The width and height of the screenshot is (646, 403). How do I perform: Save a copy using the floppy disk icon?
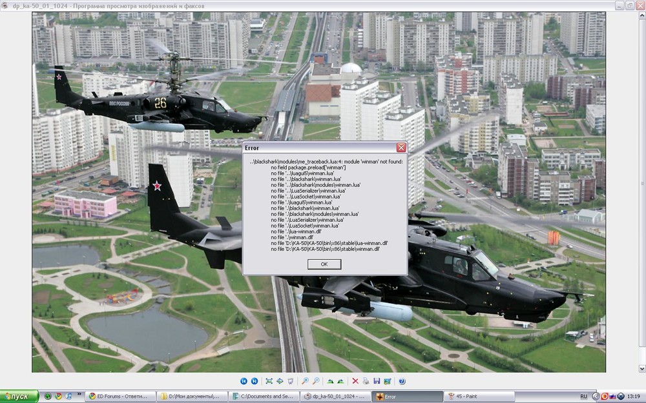pyautogui.click(x=377, y=381)
